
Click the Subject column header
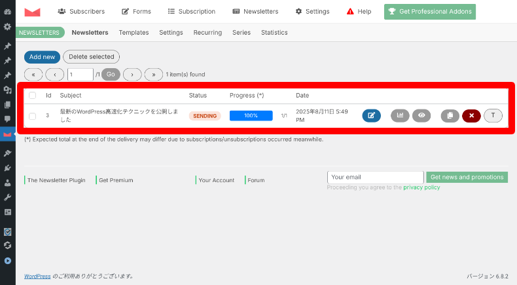[x=71, y=96]
